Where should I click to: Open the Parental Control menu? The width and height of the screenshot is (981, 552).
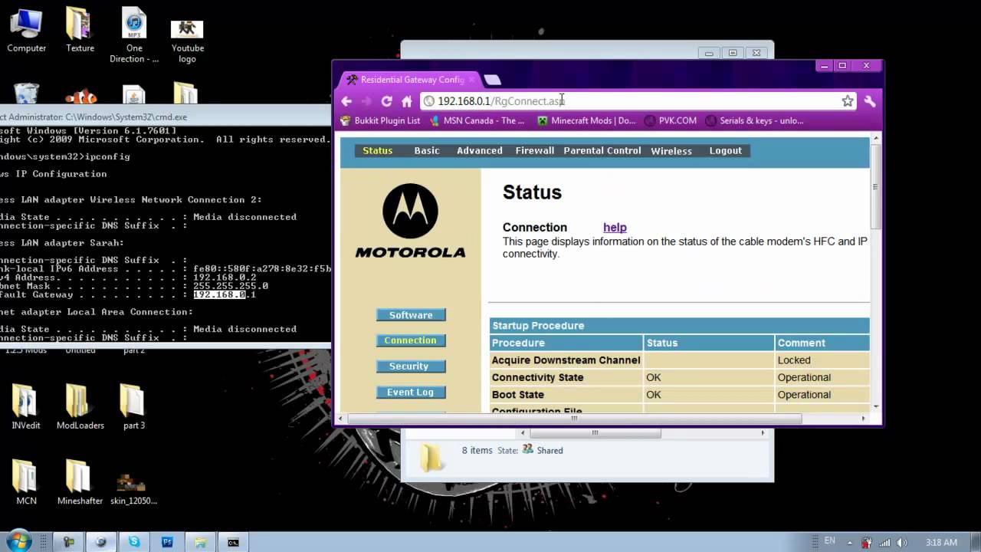pos(602,151)
